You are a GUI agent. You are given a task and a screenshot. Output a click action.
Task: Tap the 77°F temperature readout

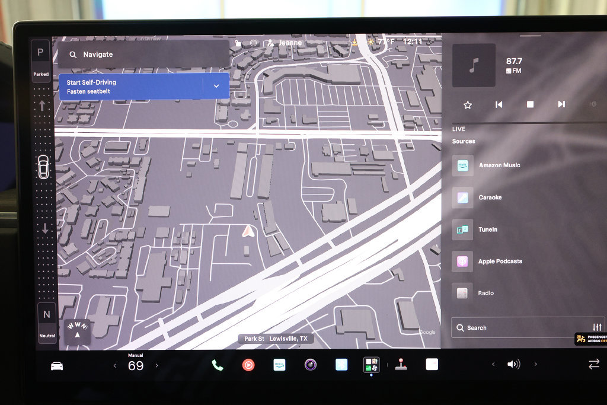click(386, 42)
